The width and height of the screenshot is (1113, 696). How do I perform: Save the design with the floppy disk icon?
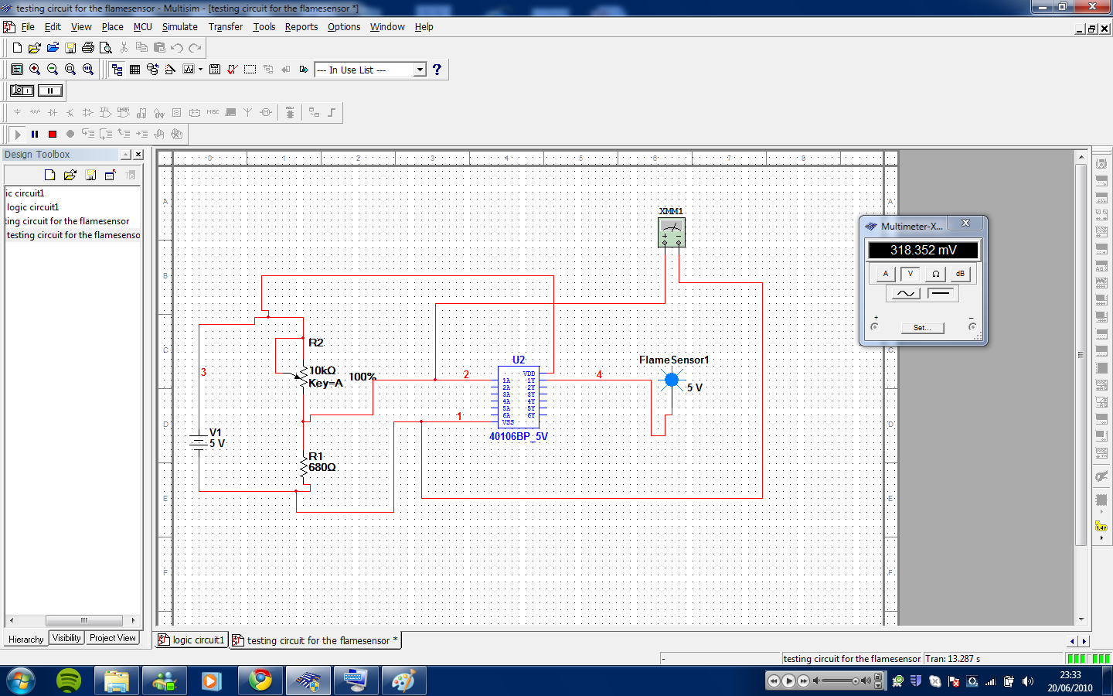[70, 48]
